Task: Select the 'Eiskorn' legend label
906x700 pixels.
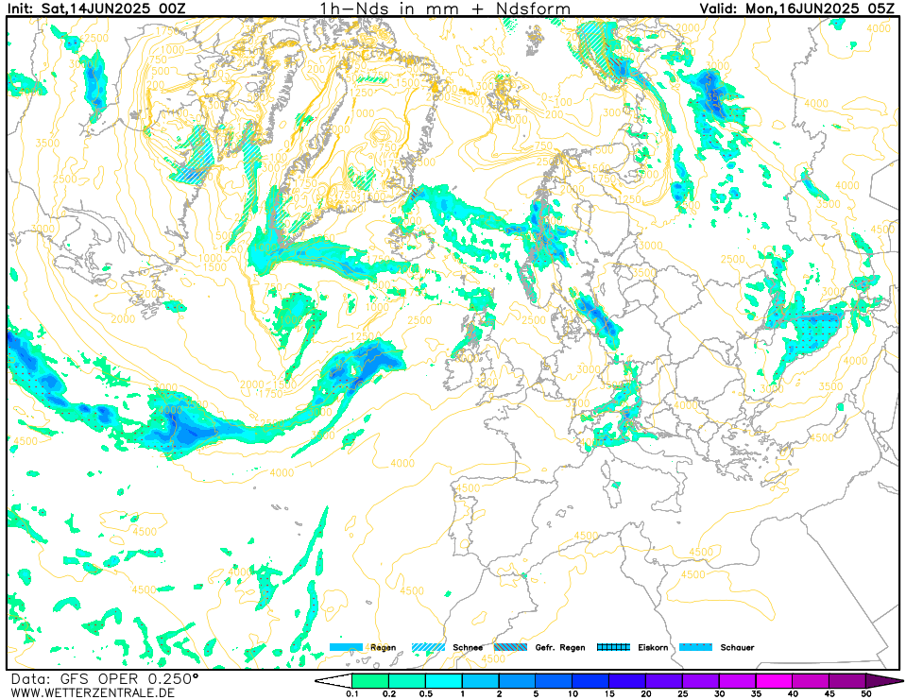Action: 653,647
